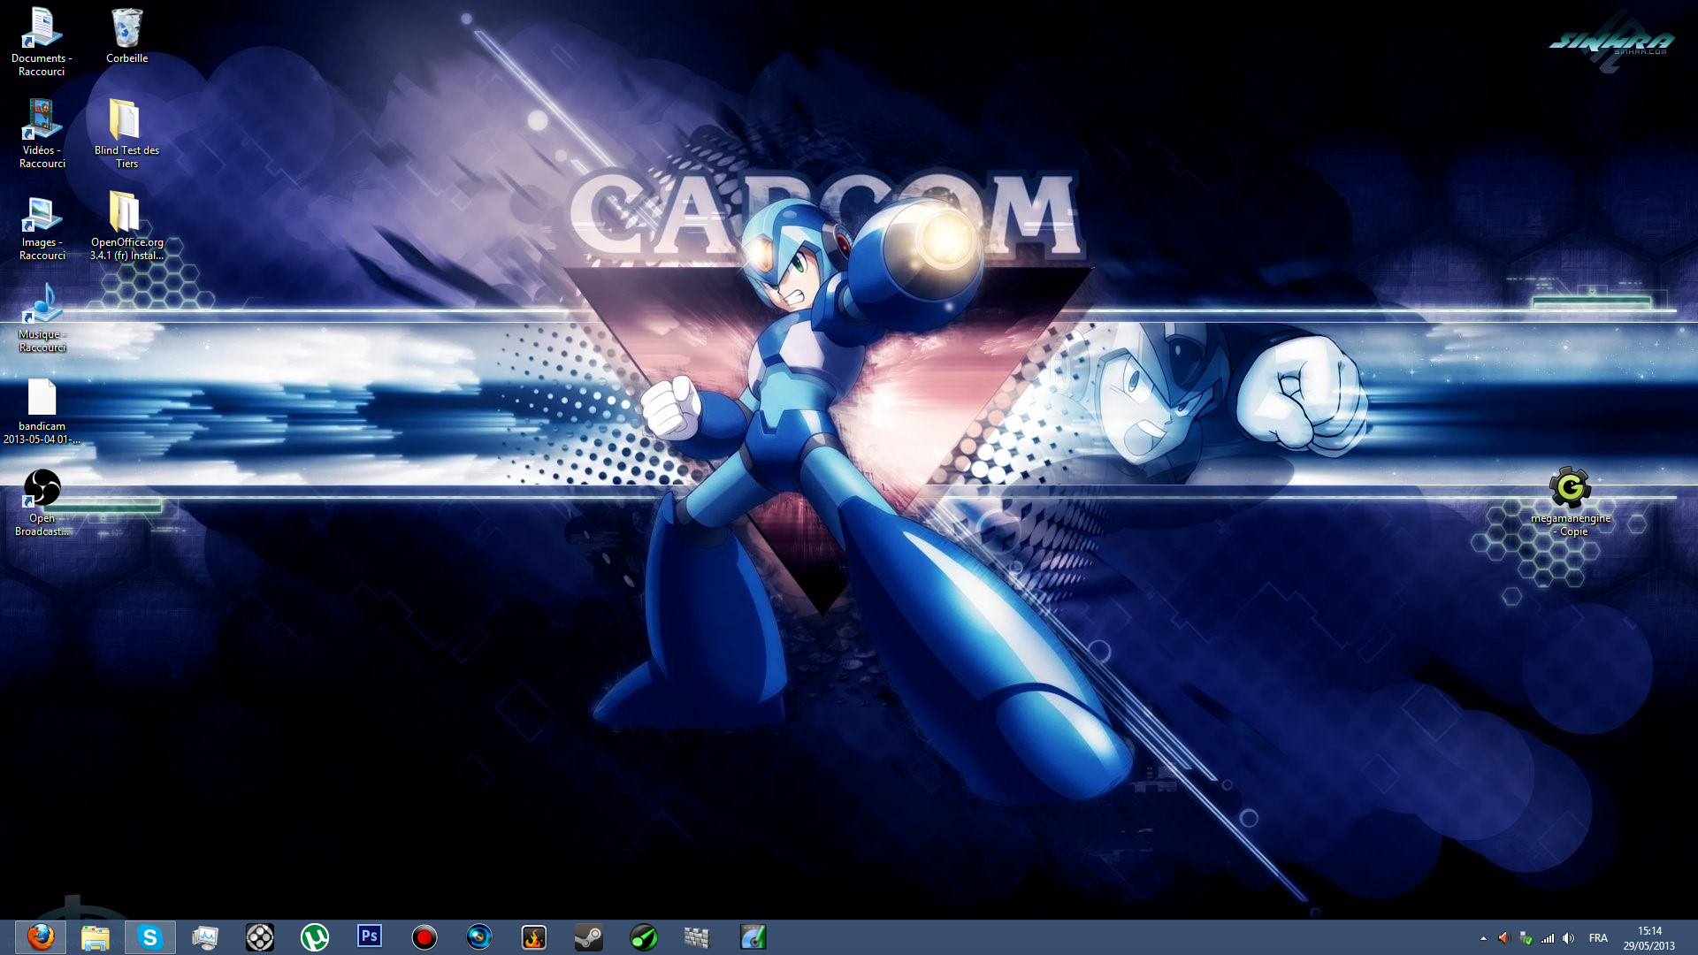
Task: Launch Steam from the taskbar
Action: point(589,937)
